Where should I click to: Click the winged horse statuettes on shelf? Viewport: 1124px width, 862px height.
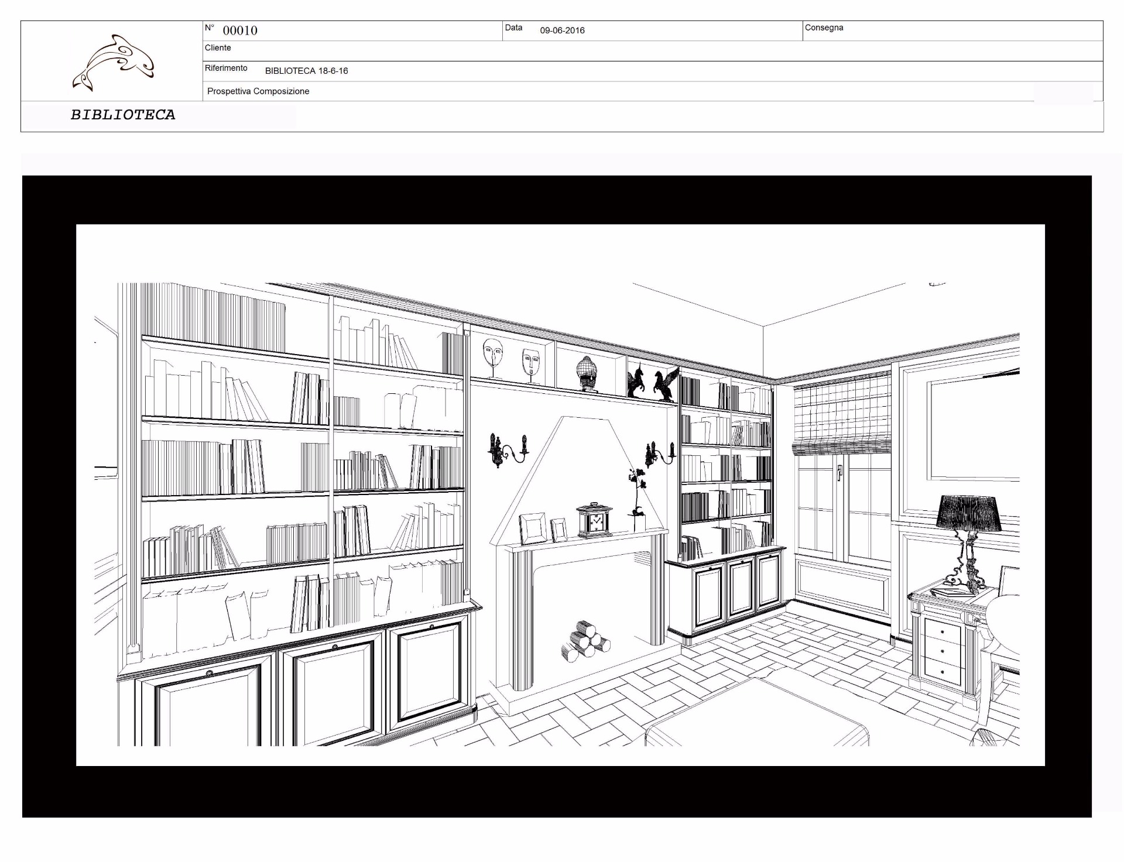pyautogui.click(x=653, y=382)
